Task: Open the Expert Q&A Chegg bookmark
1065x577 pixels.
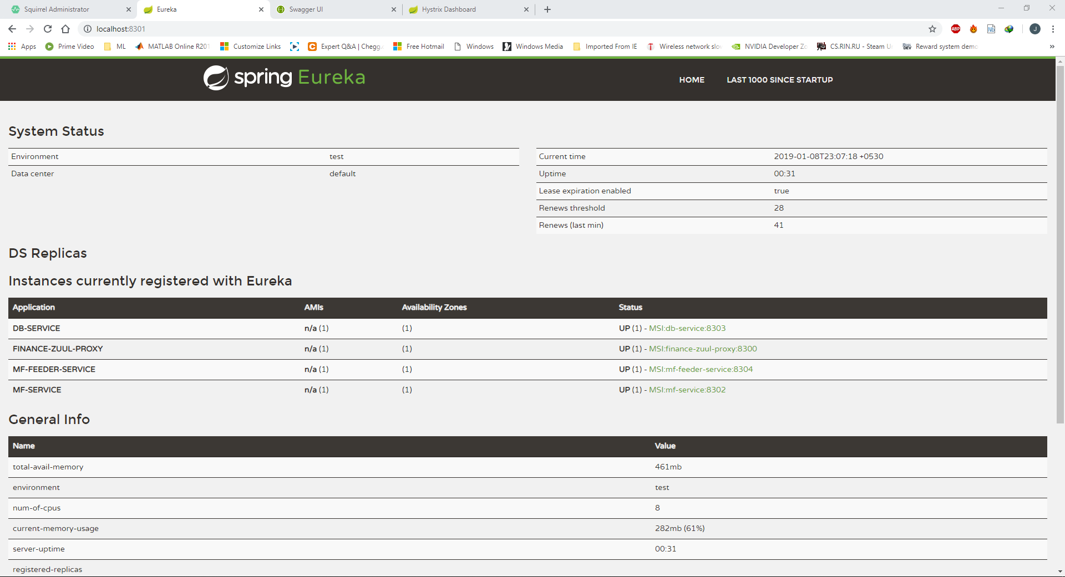Action: click(x=346, y=47)
